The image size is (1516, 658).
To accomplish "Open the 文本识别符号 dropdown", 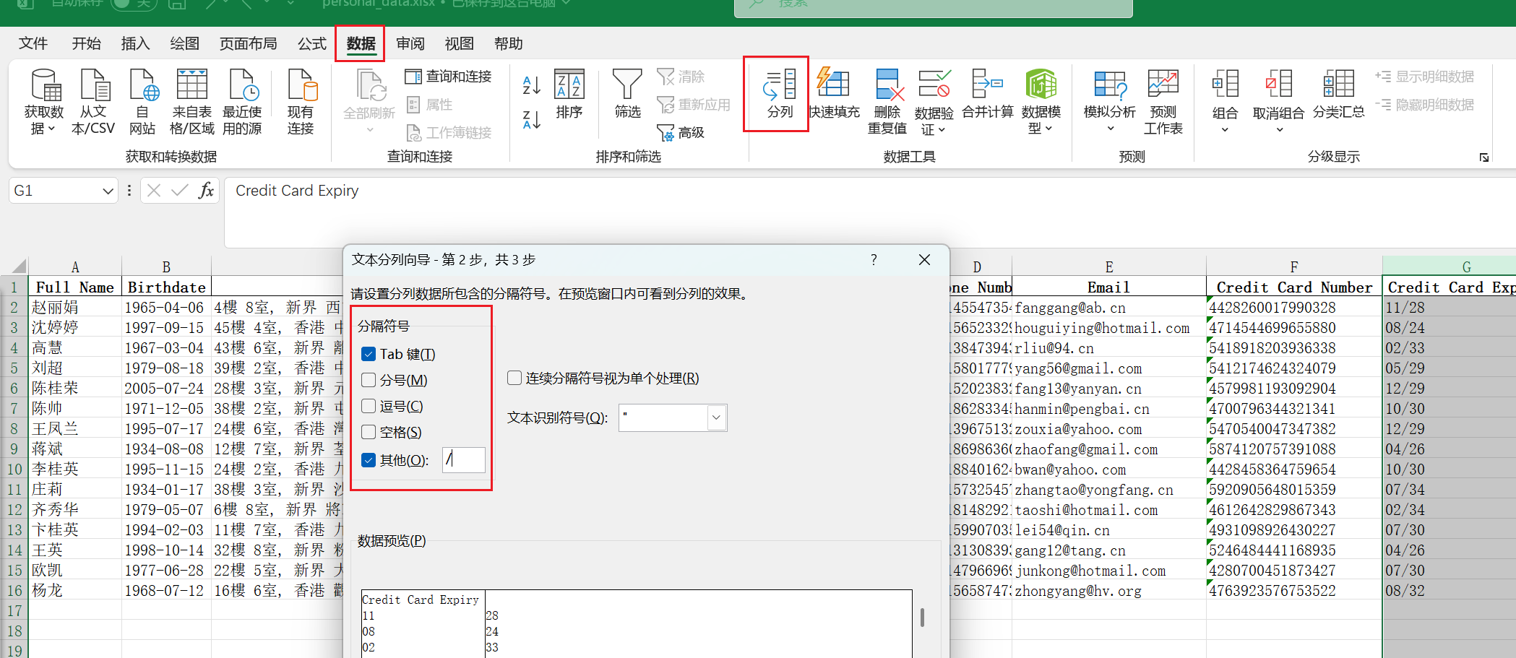I will [x=716, y=417].
